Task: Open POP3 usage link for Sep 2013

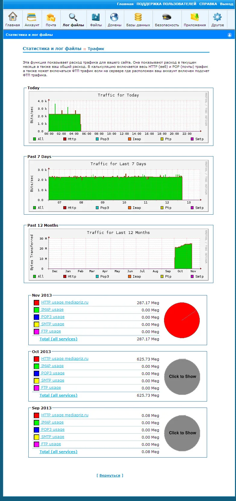Action: click(x=53, y=430)
